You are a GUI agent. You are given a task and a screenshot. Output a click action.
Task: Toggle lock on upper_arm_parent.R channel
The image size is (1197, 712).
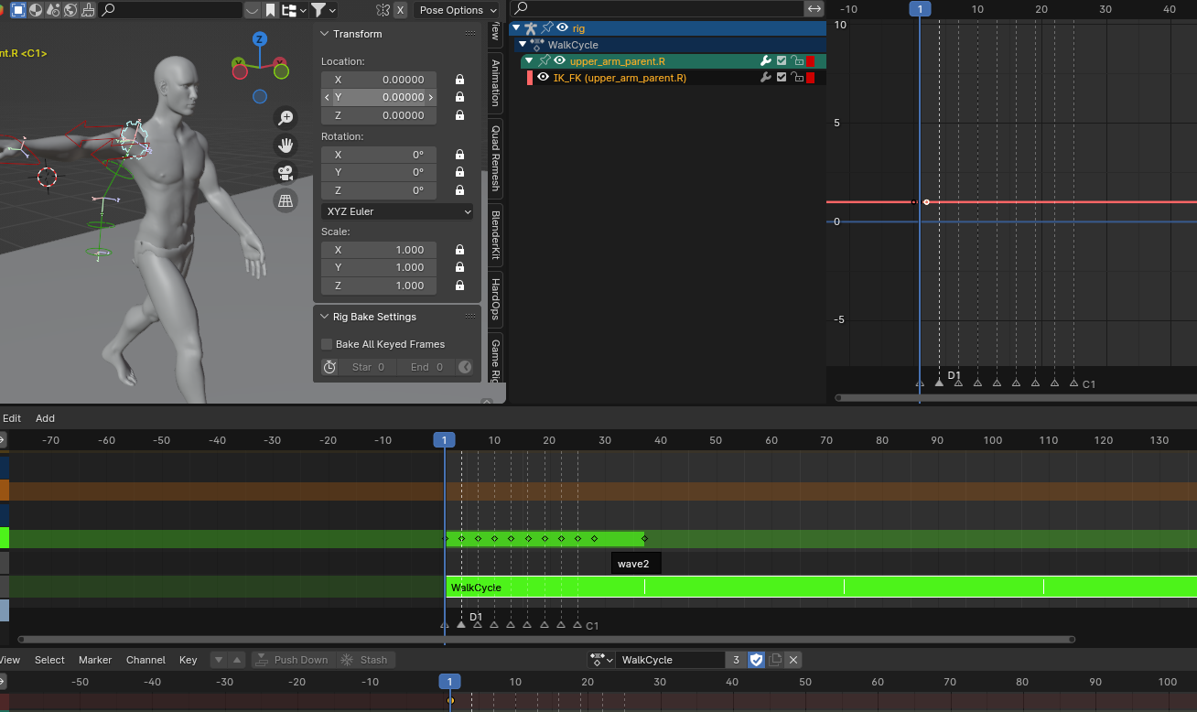point(797,61)
